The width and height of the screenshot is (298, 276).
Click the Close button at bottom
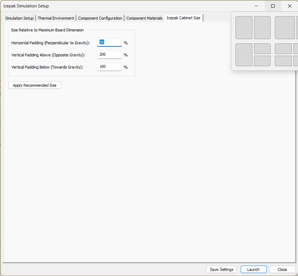282,269
